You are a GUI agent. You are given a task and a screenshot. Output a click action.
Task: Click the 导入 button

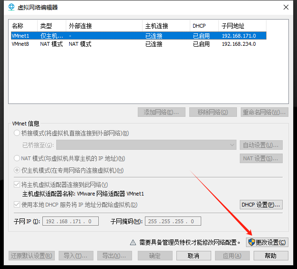76,256
